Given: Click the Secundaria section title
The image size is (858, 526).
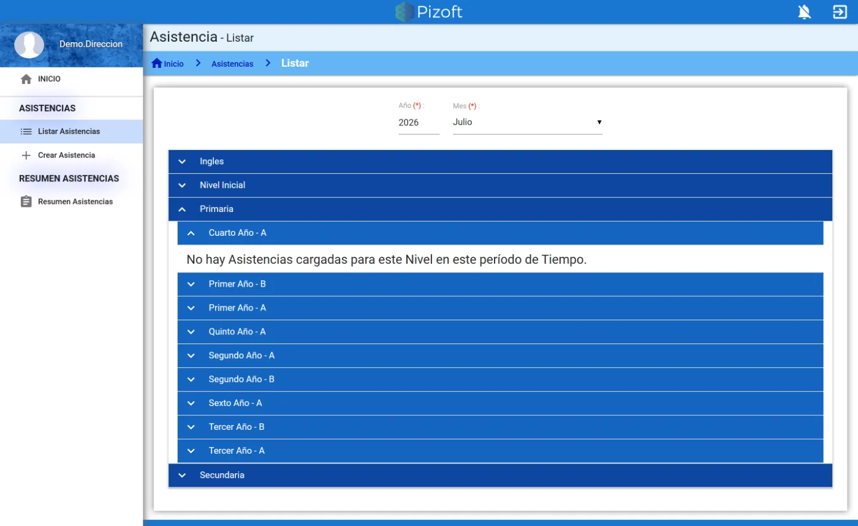Looking at the screenshot, I should [x=222, y=475].
